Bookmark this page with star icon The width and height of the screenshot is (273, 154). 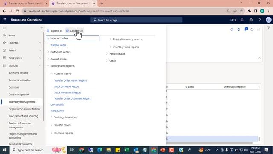241,11
